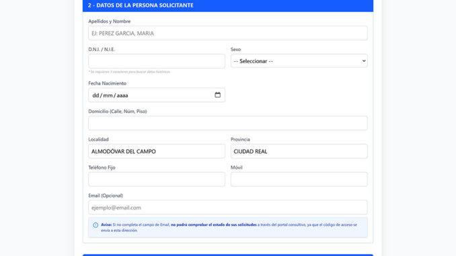The height and width of the screenshot is (256, 456).
Task: Select the Fecha Nacimiento date field
Action: (x=157, y=95)
